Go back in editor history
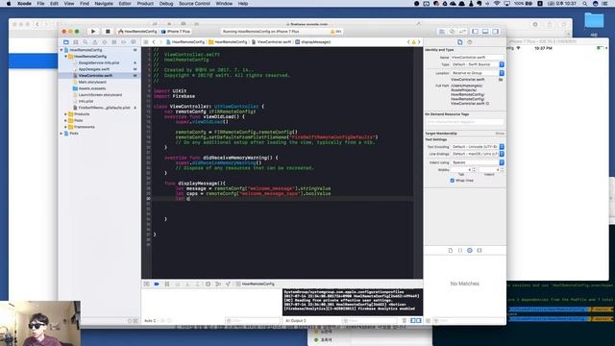This screenshot has height=346, width=615. pyautogui.click(x=154, y=42)
